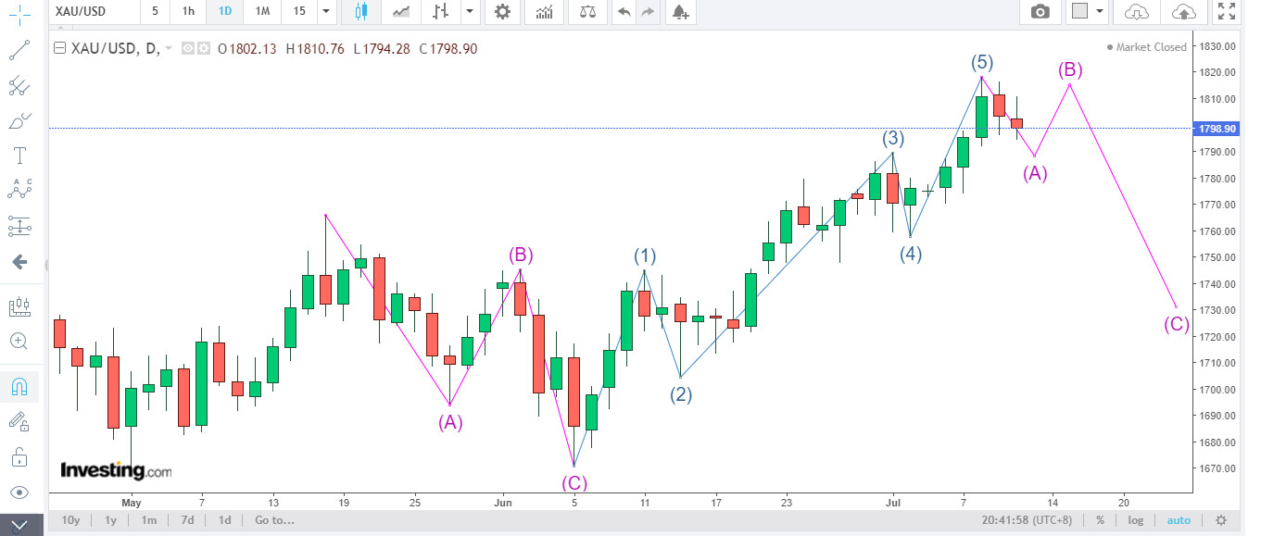Click the blue wave label (3)

[892, 139]
